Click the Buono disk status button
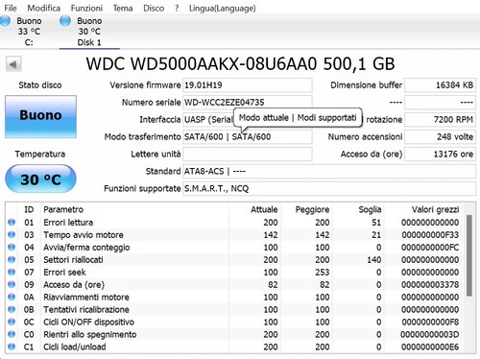 pos(40,117)
